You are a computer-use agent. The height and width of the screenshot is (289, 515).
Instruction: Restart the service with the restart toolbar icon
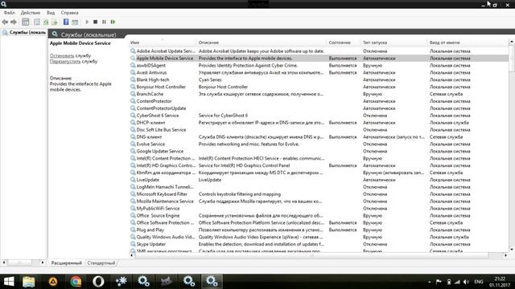pos(113,22)
